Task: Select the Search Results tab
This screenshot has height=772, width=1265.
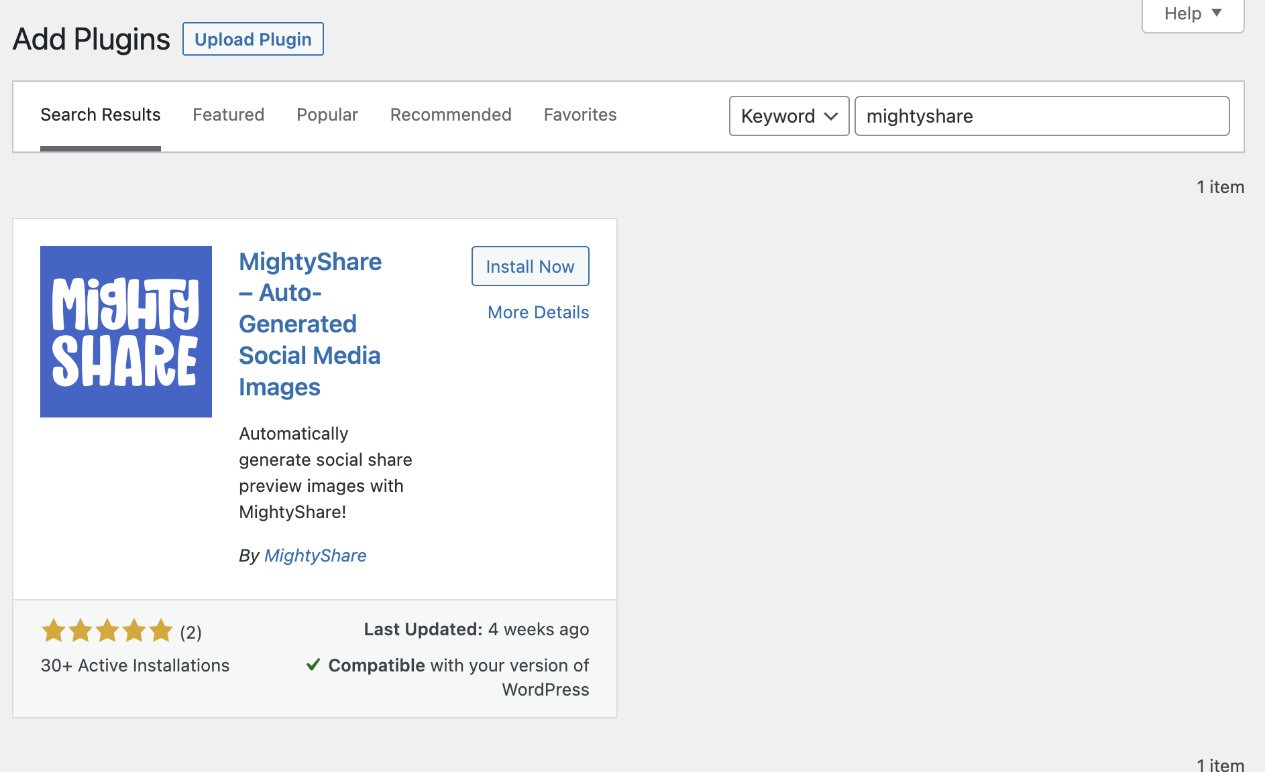Action: point(101,115)
